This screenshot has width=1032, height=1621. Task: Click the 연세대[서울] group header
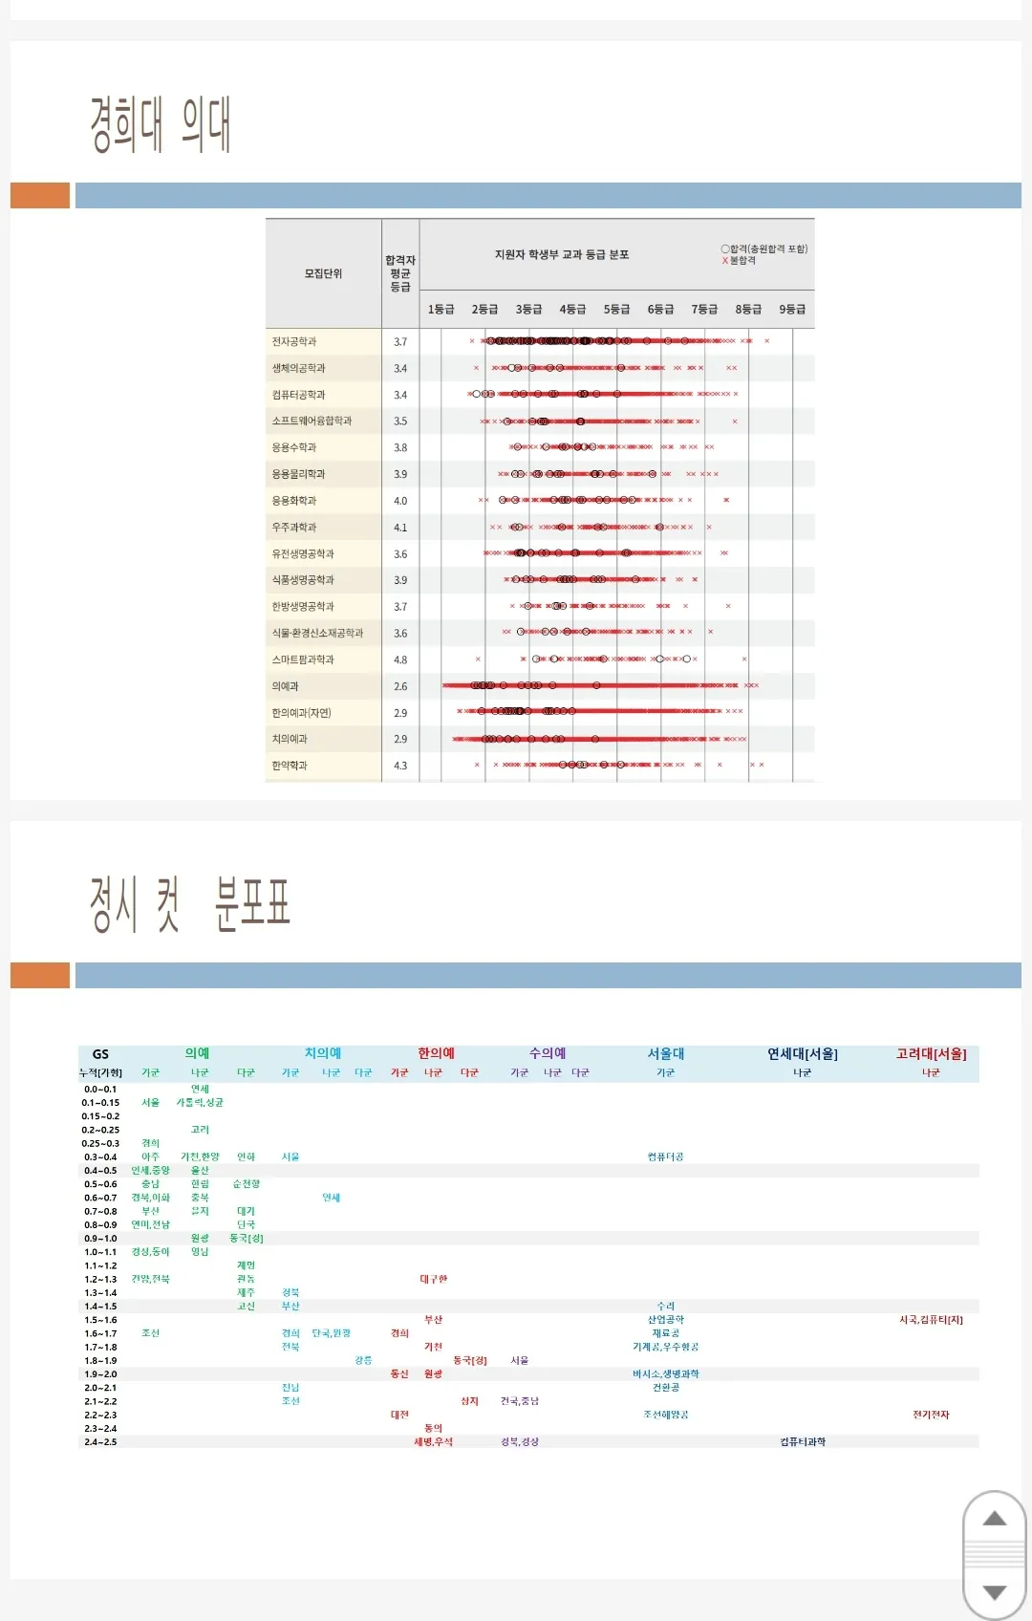[x=803, y=1053]
